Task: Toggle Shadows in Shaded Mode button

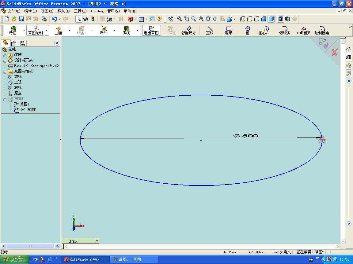Action: pos(280,19)
